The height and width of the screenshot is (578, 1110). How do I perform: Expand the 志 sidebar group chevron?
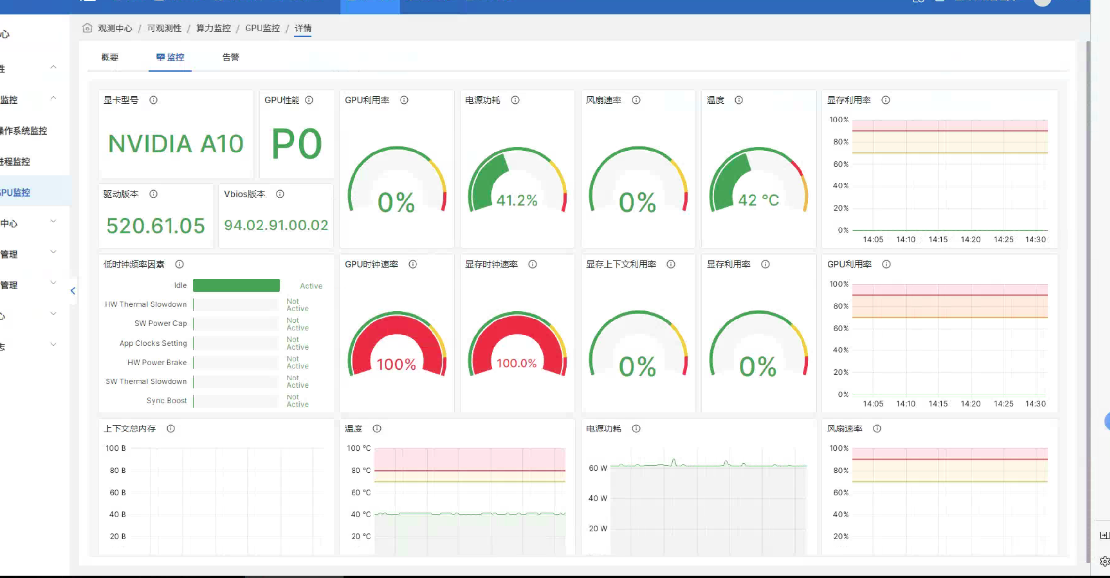[x=53, y=345]
